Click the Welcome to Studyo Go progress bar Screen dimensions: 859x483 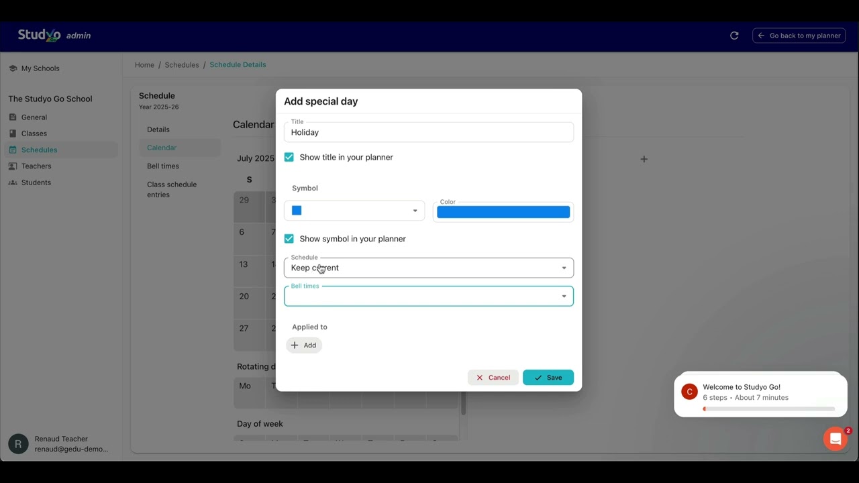(x=769, y=409)
